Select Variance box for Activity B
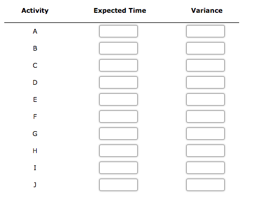Image resolution: width=261 pixels, height=208 pixels. [x=205, y=49]
